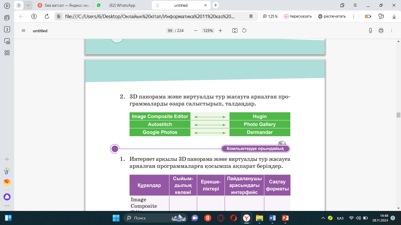Open the colorful hand icon in sidebar
401x225 pixels.
coord(7,171)
